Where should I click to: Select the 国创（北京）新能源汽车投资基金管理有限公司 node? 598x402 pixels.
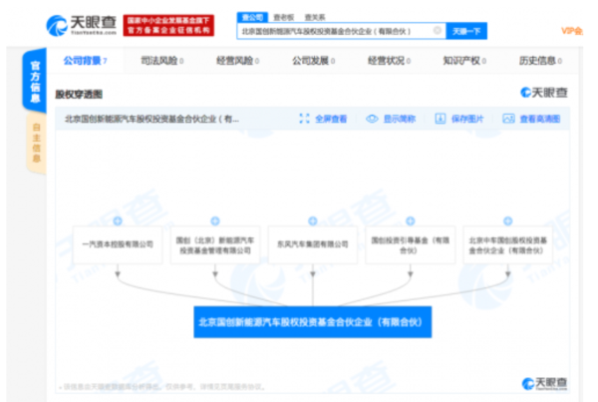tap(215, 244)
